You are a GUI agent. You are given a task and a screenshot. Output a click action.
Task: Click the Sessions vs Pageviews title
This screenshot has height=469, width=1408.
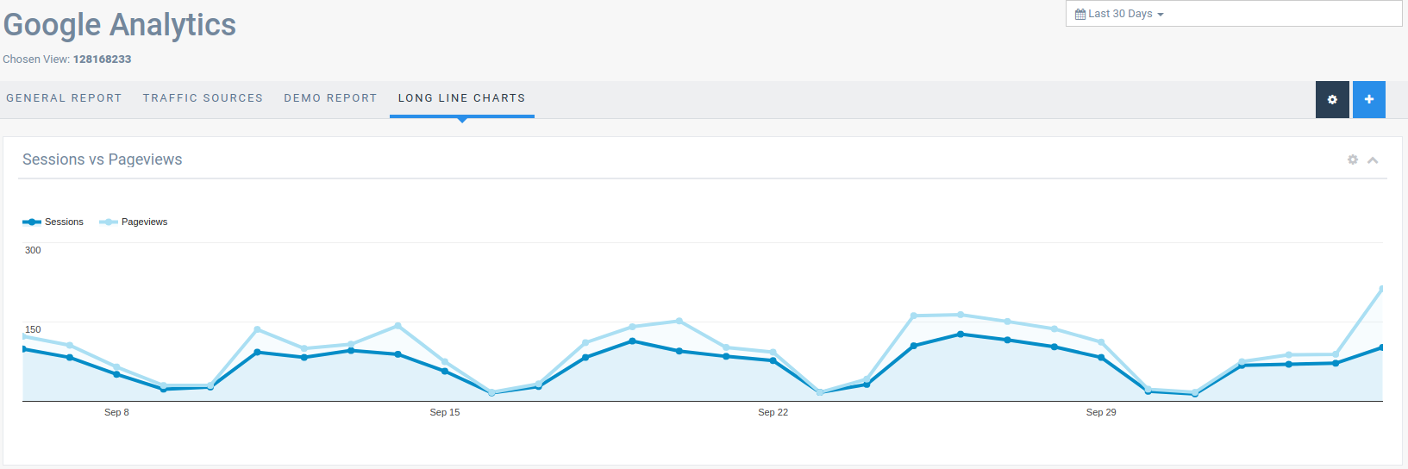click(103, 159)
